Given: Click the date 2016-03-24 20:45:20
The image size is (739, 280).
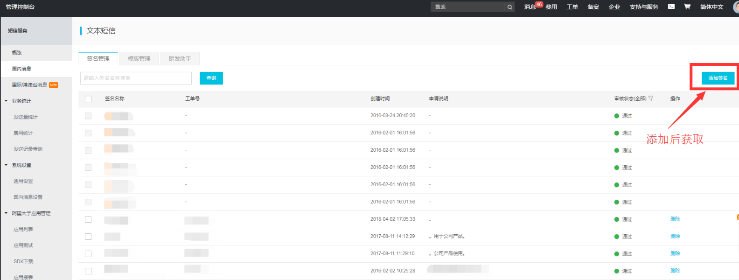Looking at the screenshot, I should pyautogui.click(x=393, y=115).
